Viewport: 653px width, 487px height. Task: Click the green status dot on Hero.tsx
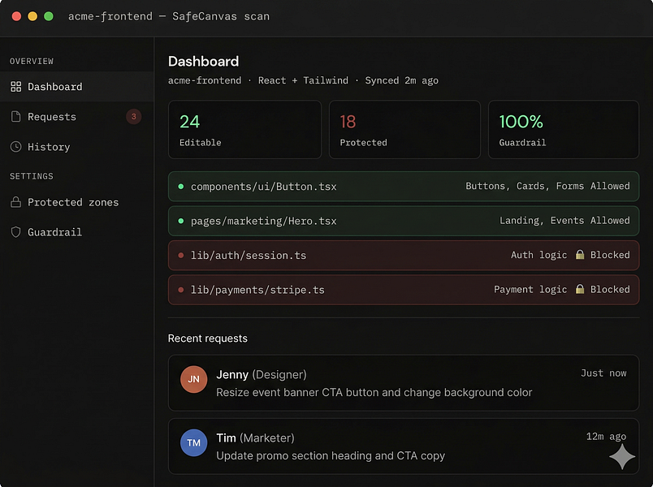[181, 221]
